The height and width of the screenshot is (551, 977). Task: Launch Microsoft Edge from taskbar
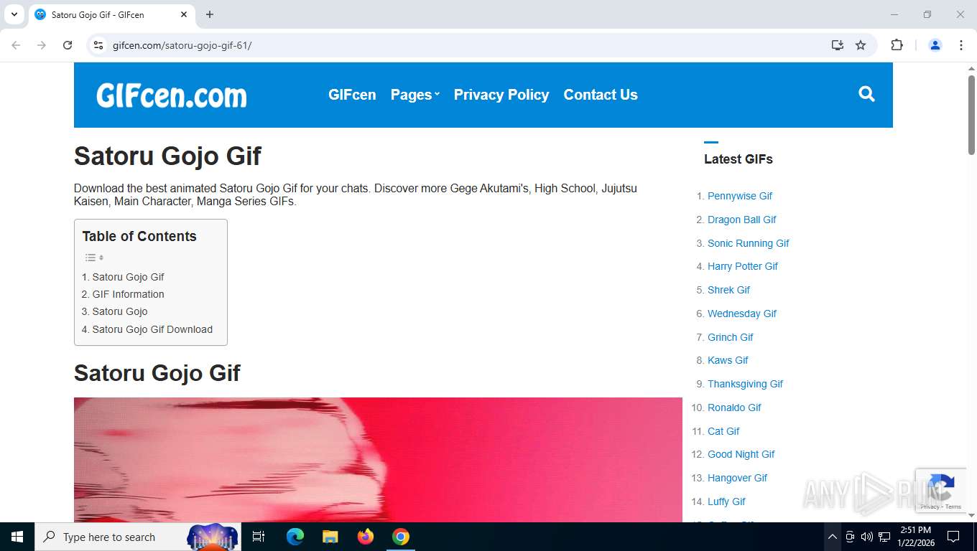pyautogui.click(x=295, y=537)
